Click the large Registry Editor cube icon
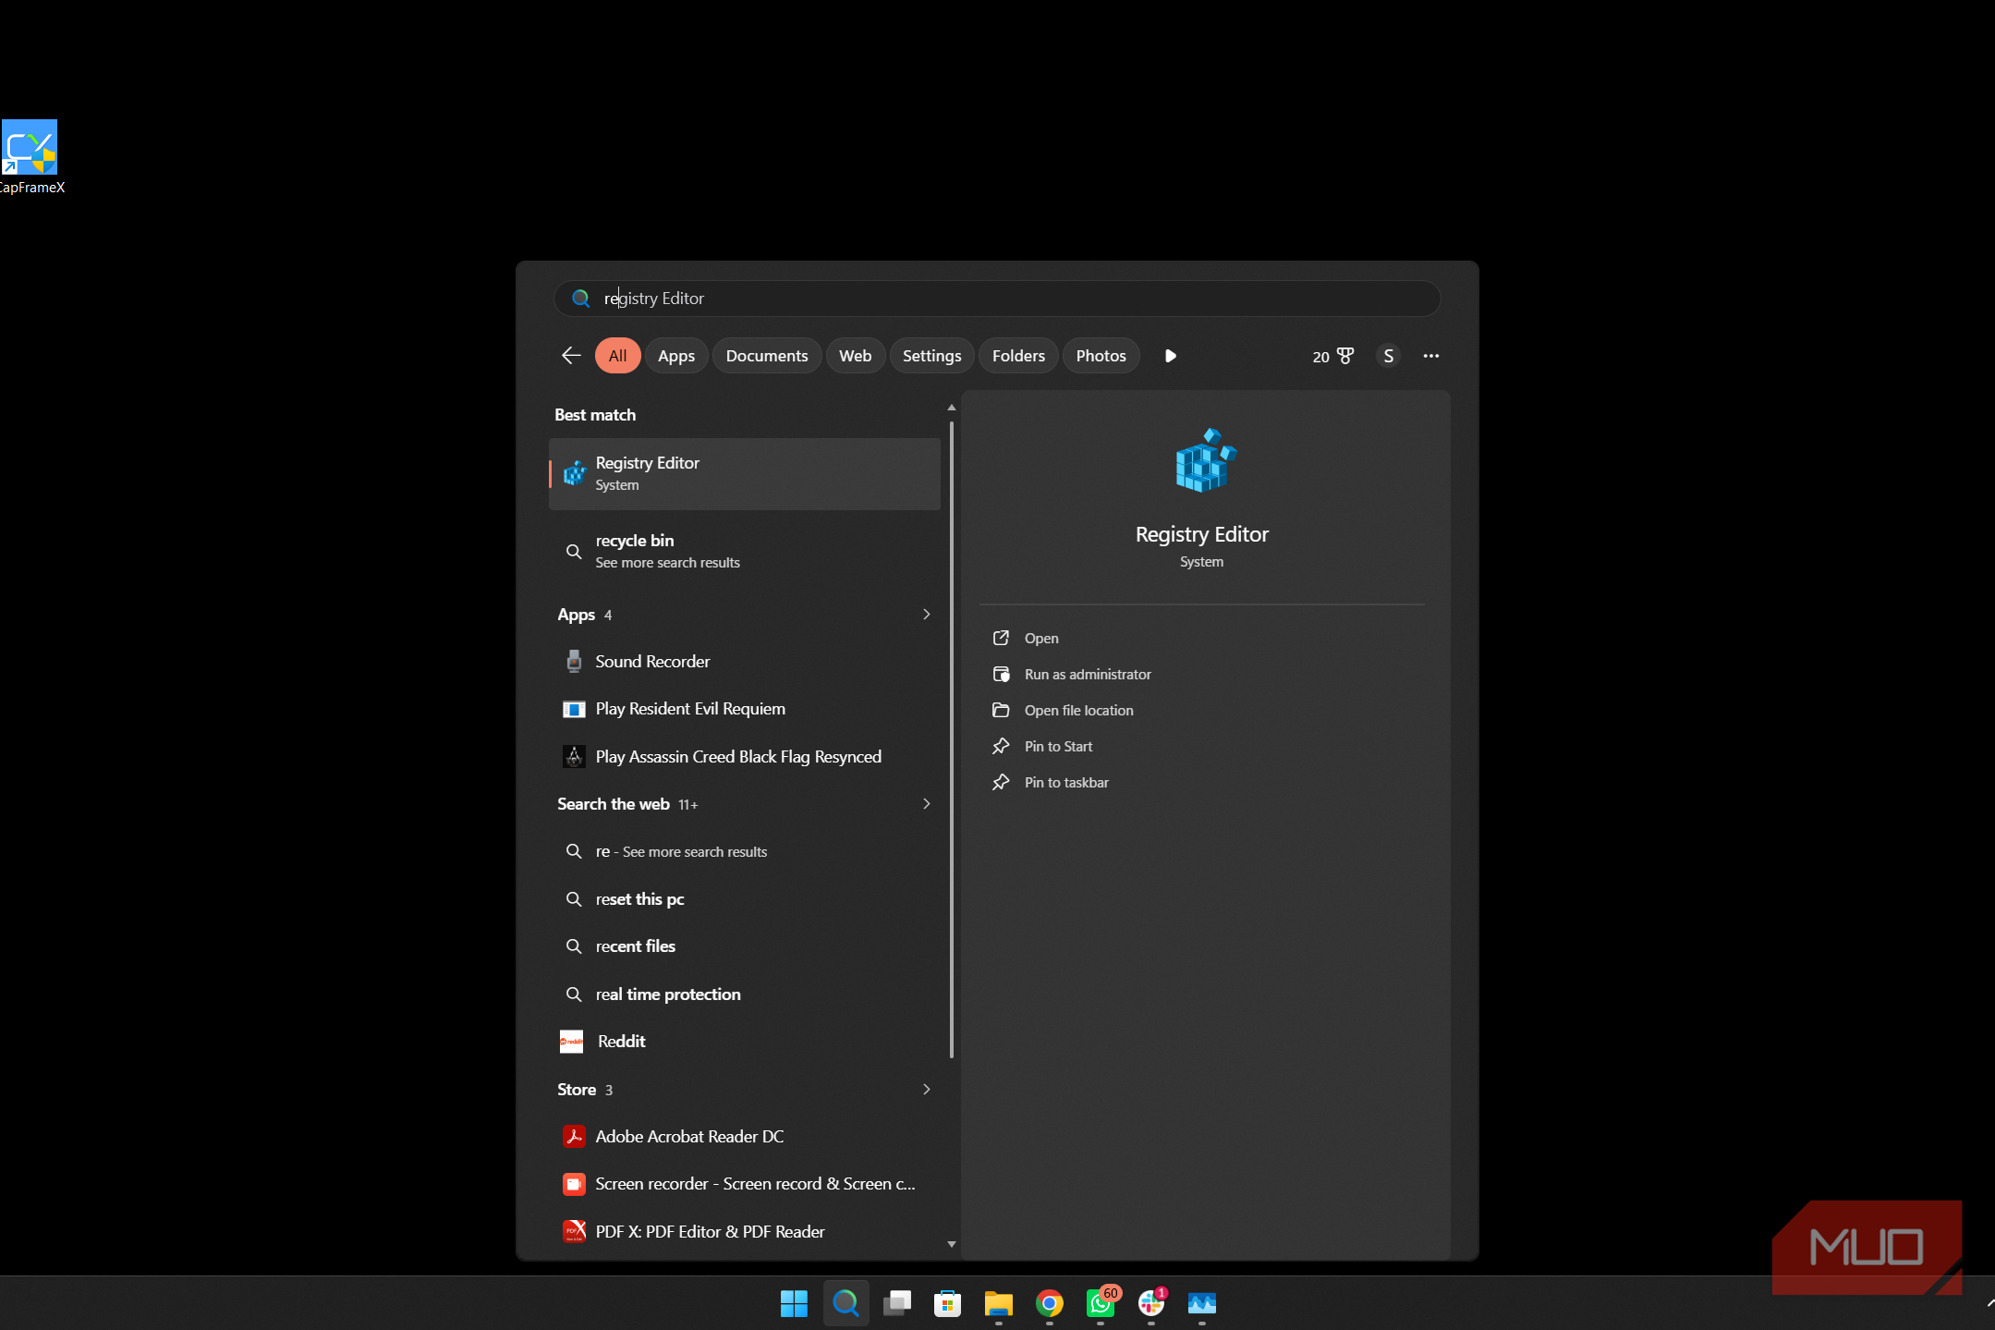 point(1205,460)
